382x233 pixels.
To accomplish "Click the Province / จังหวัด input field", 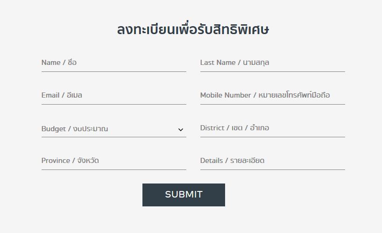I will 114,161.
